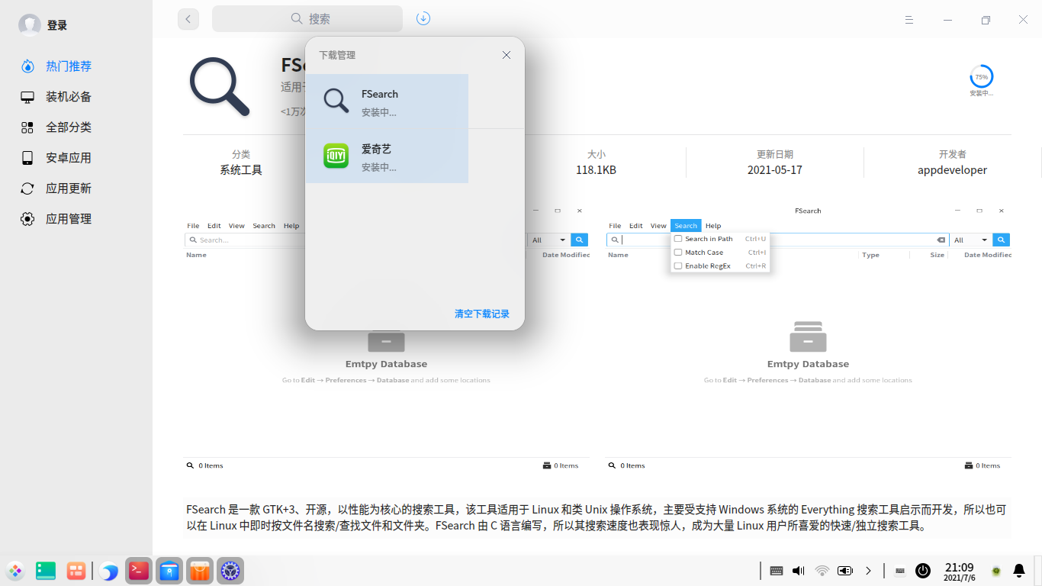
Task: Open the notification bell in the tray
Action: point(1019,571)
